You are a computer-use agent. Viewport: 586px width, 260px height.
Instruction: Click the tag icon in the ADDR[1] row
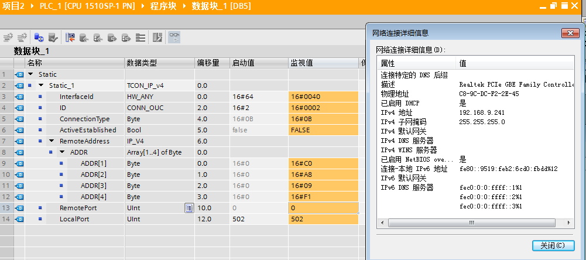[x=19, y=163]
